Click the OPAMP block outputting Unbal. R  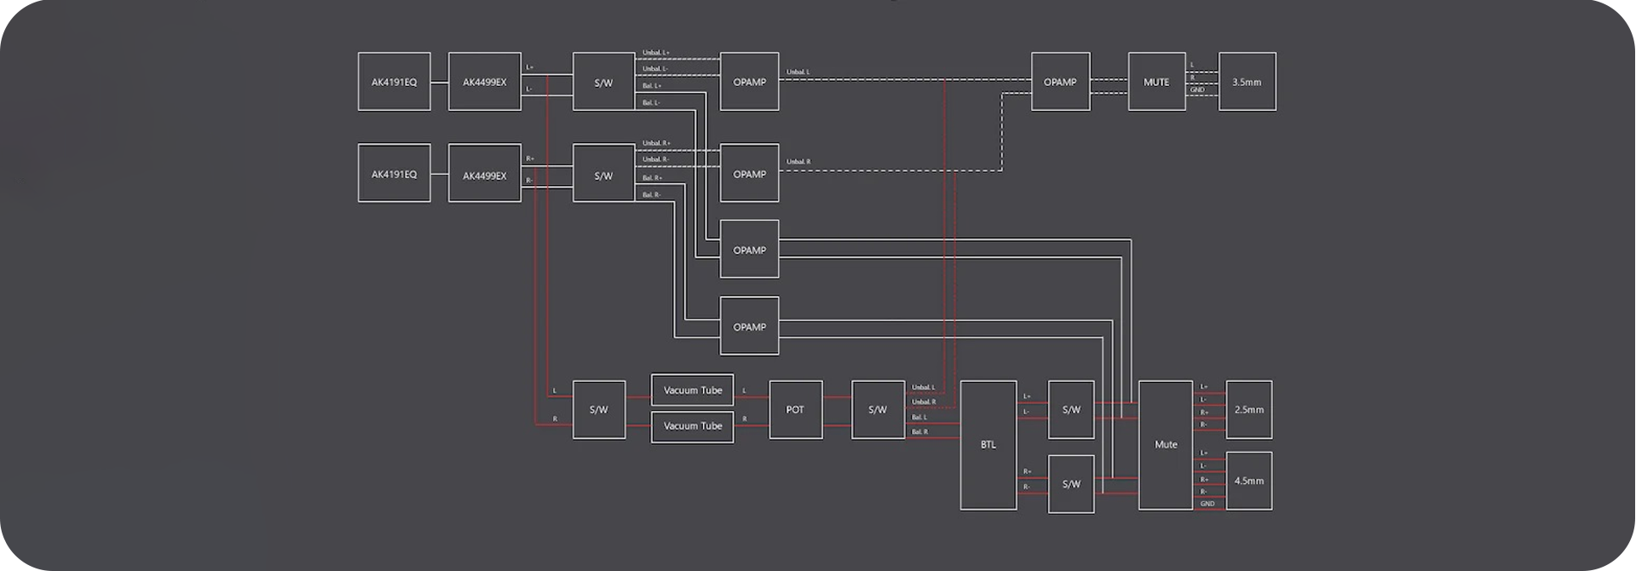click(749, 173)
